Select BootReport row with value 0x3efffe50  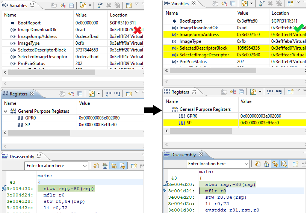(x=234, y=21)
